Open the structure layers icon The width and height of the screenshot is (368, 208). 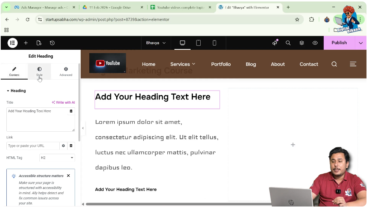302,43
